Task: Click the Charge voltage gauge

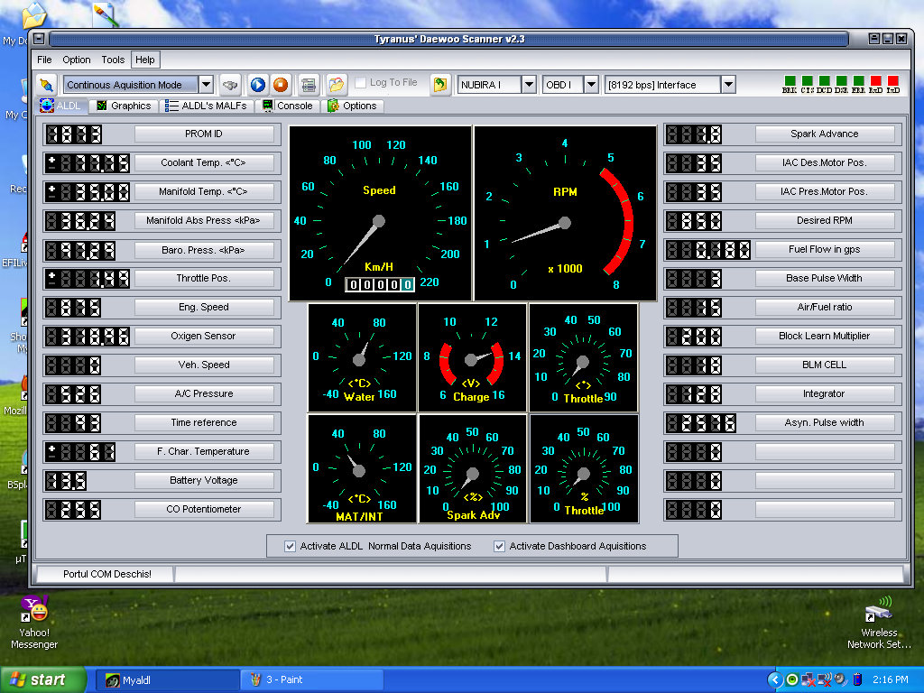Action: click(472, 357)
